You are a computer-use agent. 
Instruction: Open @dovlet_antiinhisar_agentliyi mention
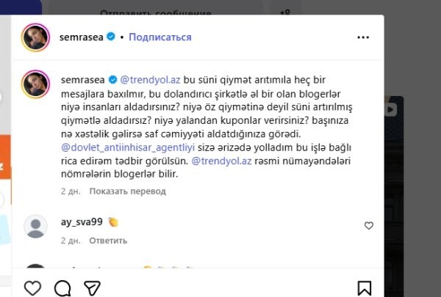pos(128,147)
